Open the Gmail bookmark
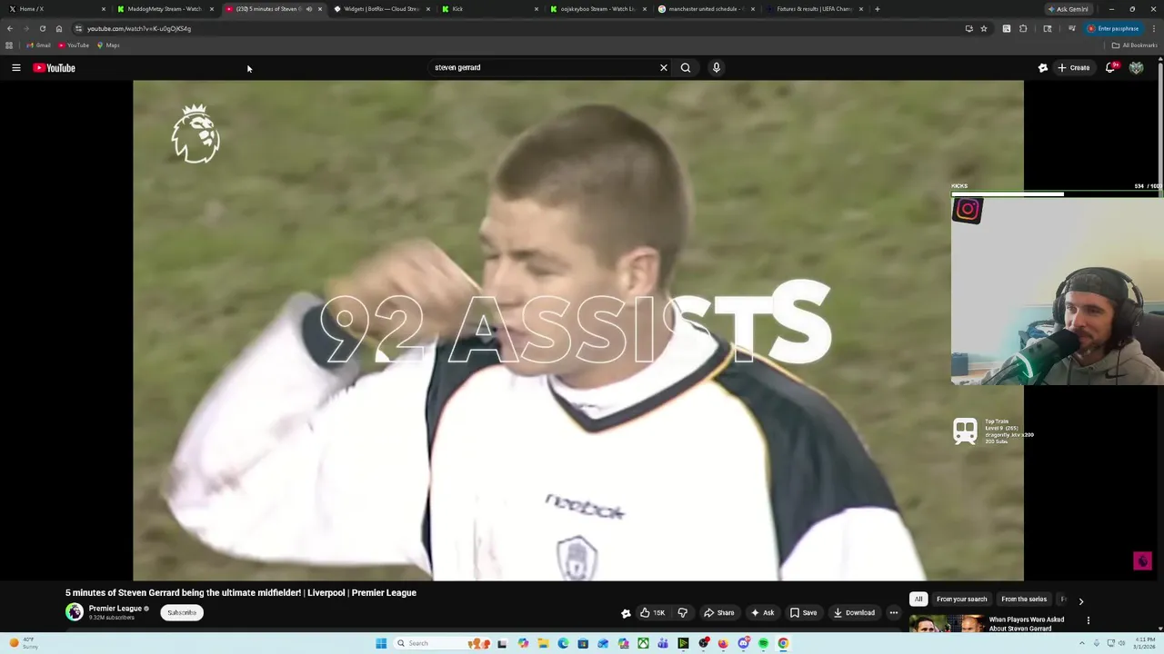1164x654 pixels. click(x=38, y=45)
